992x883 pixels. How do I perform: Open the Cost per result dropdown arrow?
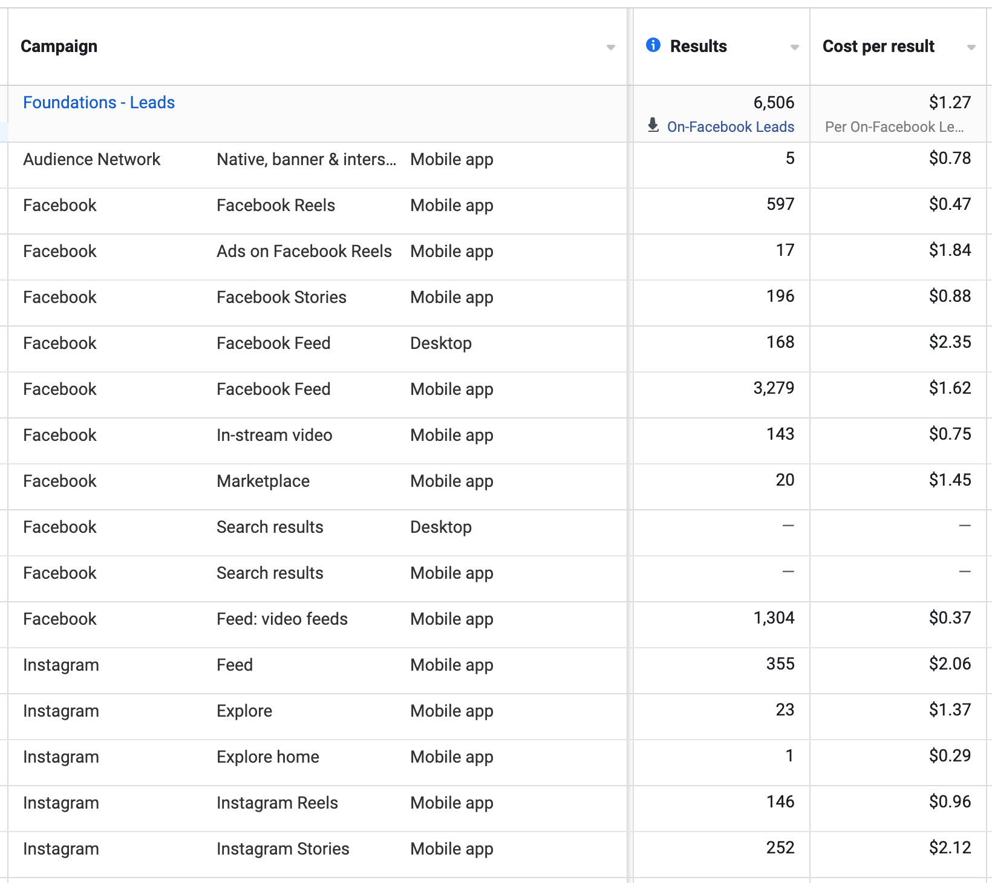coord(971,47)
